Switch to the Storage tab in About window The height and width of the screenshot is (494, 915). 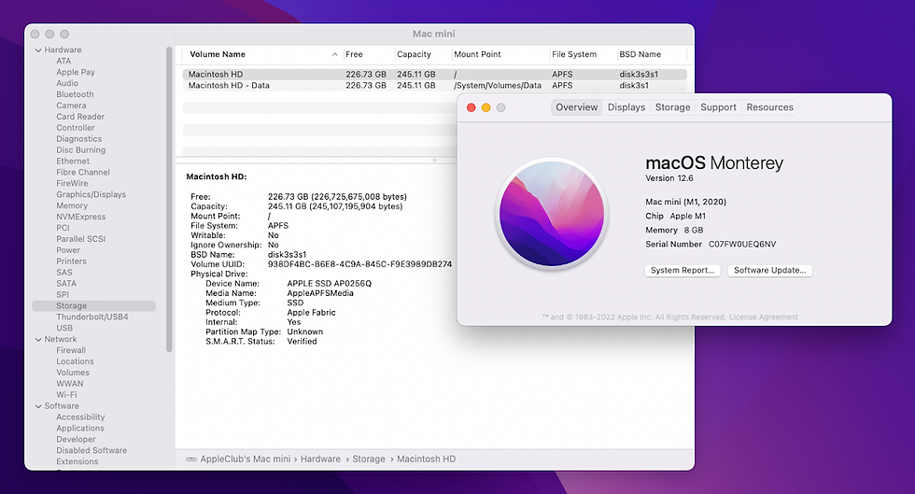[672, 107]
